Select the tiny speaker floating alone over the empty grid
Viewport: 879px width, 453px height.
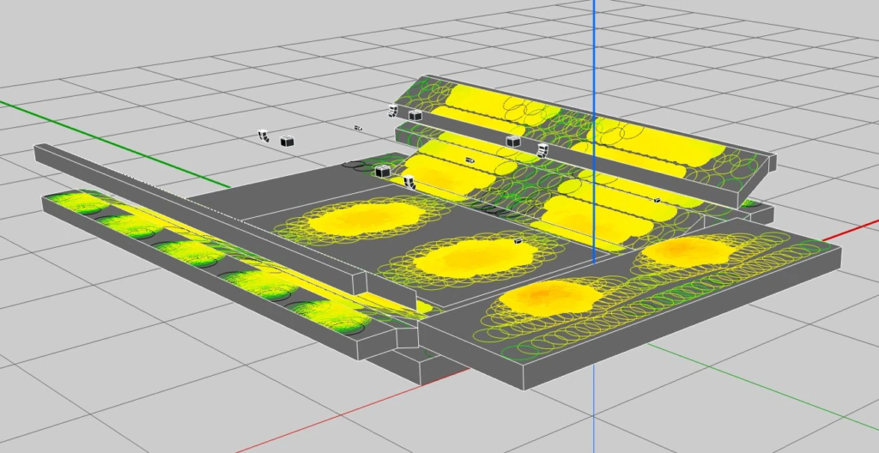coord(358,129)
